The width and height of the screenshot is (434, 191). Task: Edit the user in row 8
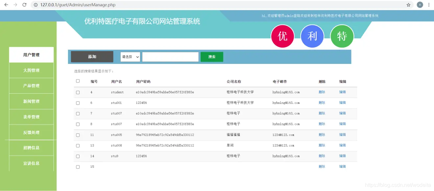(x=342, y=124)
